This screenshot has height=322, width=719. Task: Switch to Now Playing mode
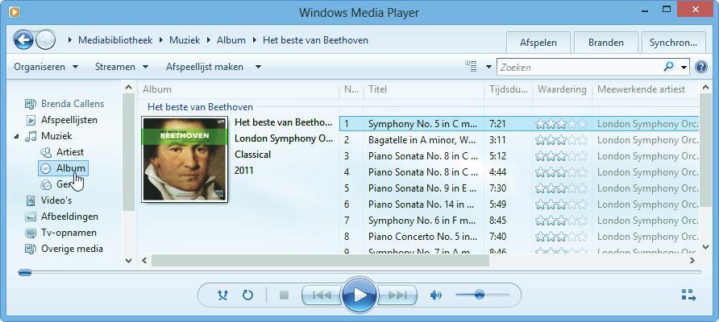(x=688, y=295)
